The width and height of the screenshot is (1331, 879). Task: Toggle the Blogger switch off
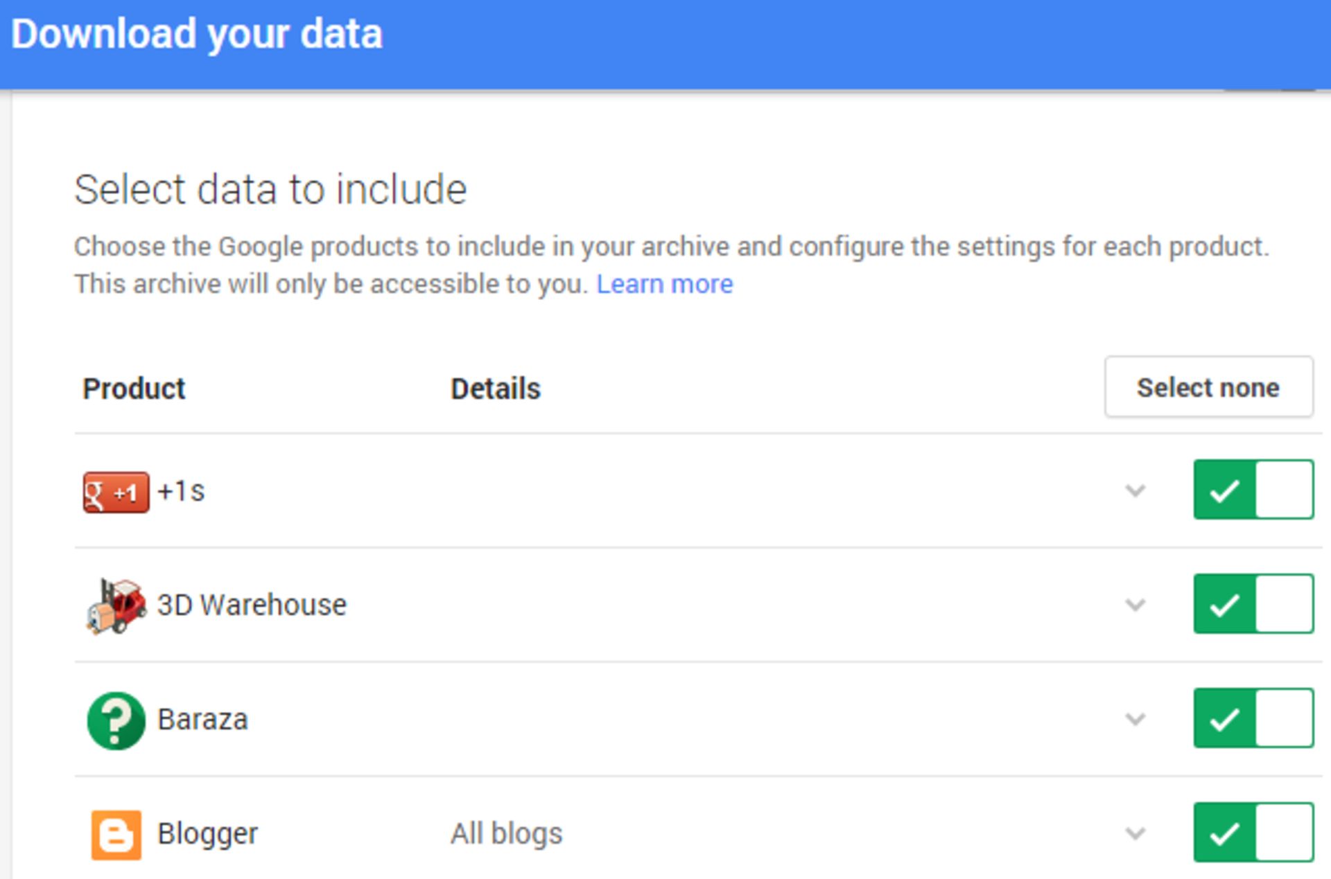coord(1252,833)
